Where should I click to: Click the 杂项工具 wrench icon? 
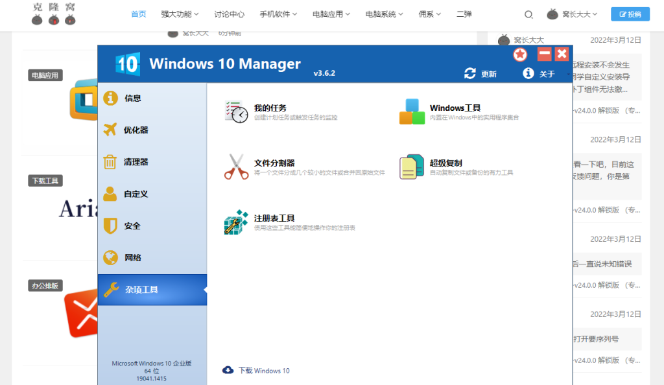tap(112, 289)
